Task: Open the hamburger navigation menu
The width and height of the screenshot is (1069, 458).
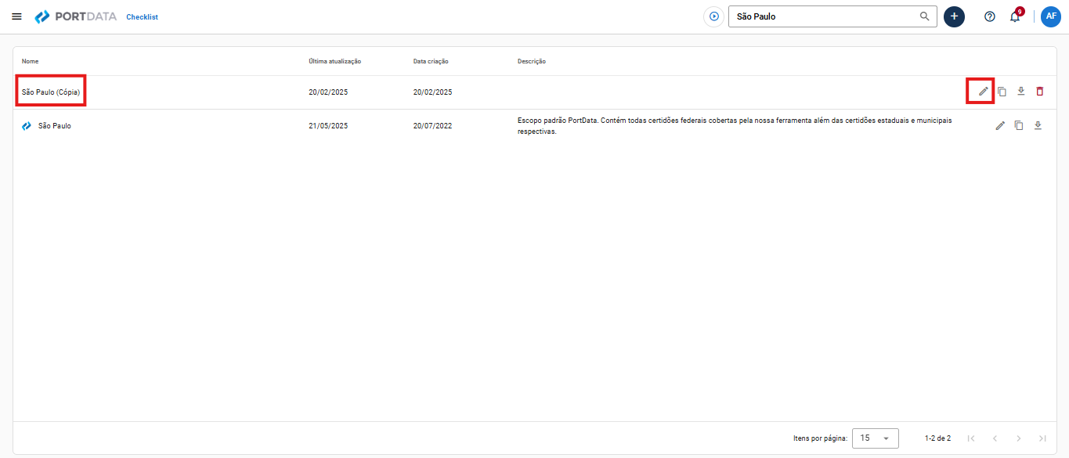Action: 16,16
